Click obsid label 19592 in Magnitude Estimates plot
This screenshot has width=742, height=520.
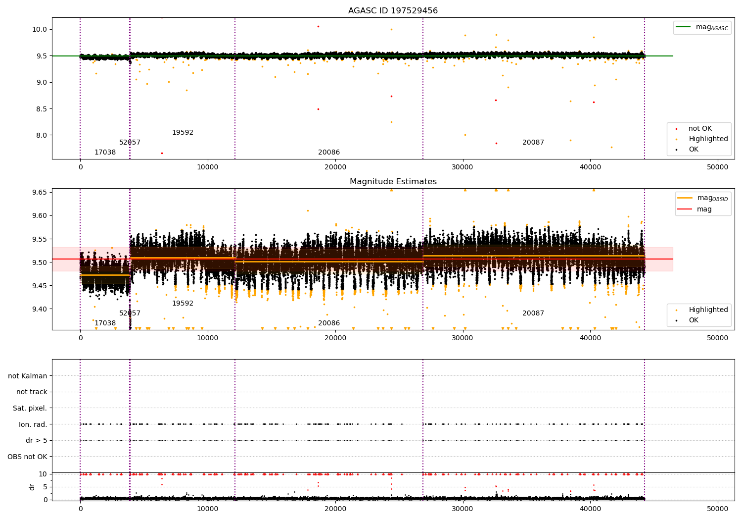click(x=183, y=304)
